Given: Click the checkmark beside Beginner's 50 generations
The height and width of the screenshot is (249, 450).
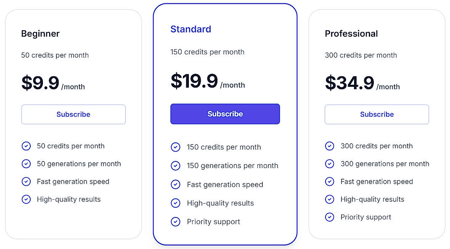Looking at the screenshot, I should tap(26, 163).
